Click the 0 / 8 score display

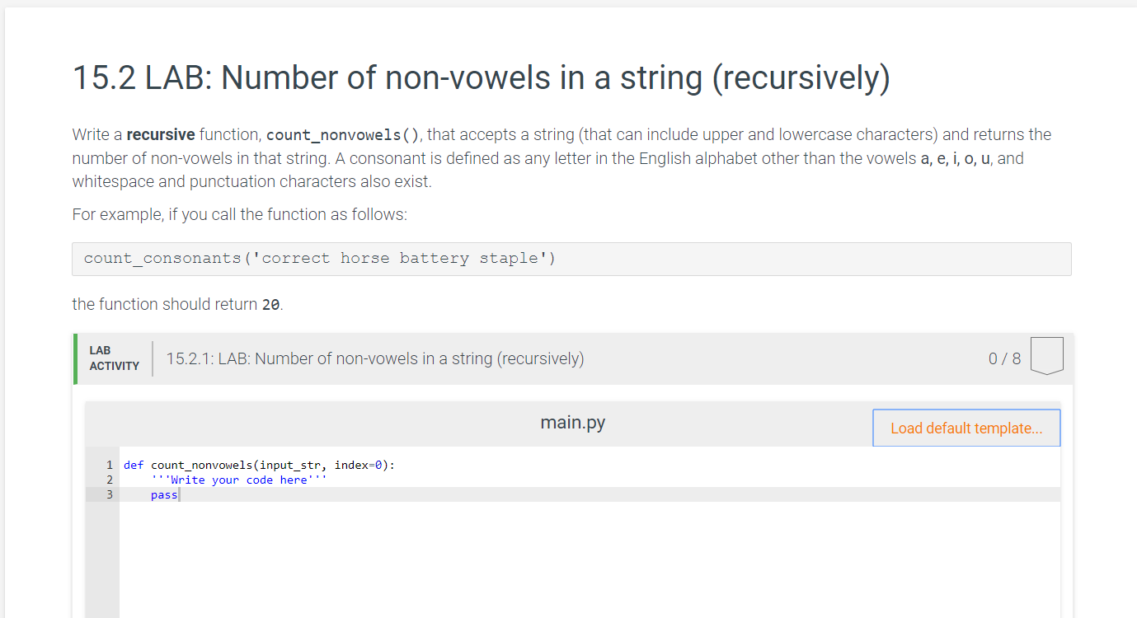pos(1004,358)
